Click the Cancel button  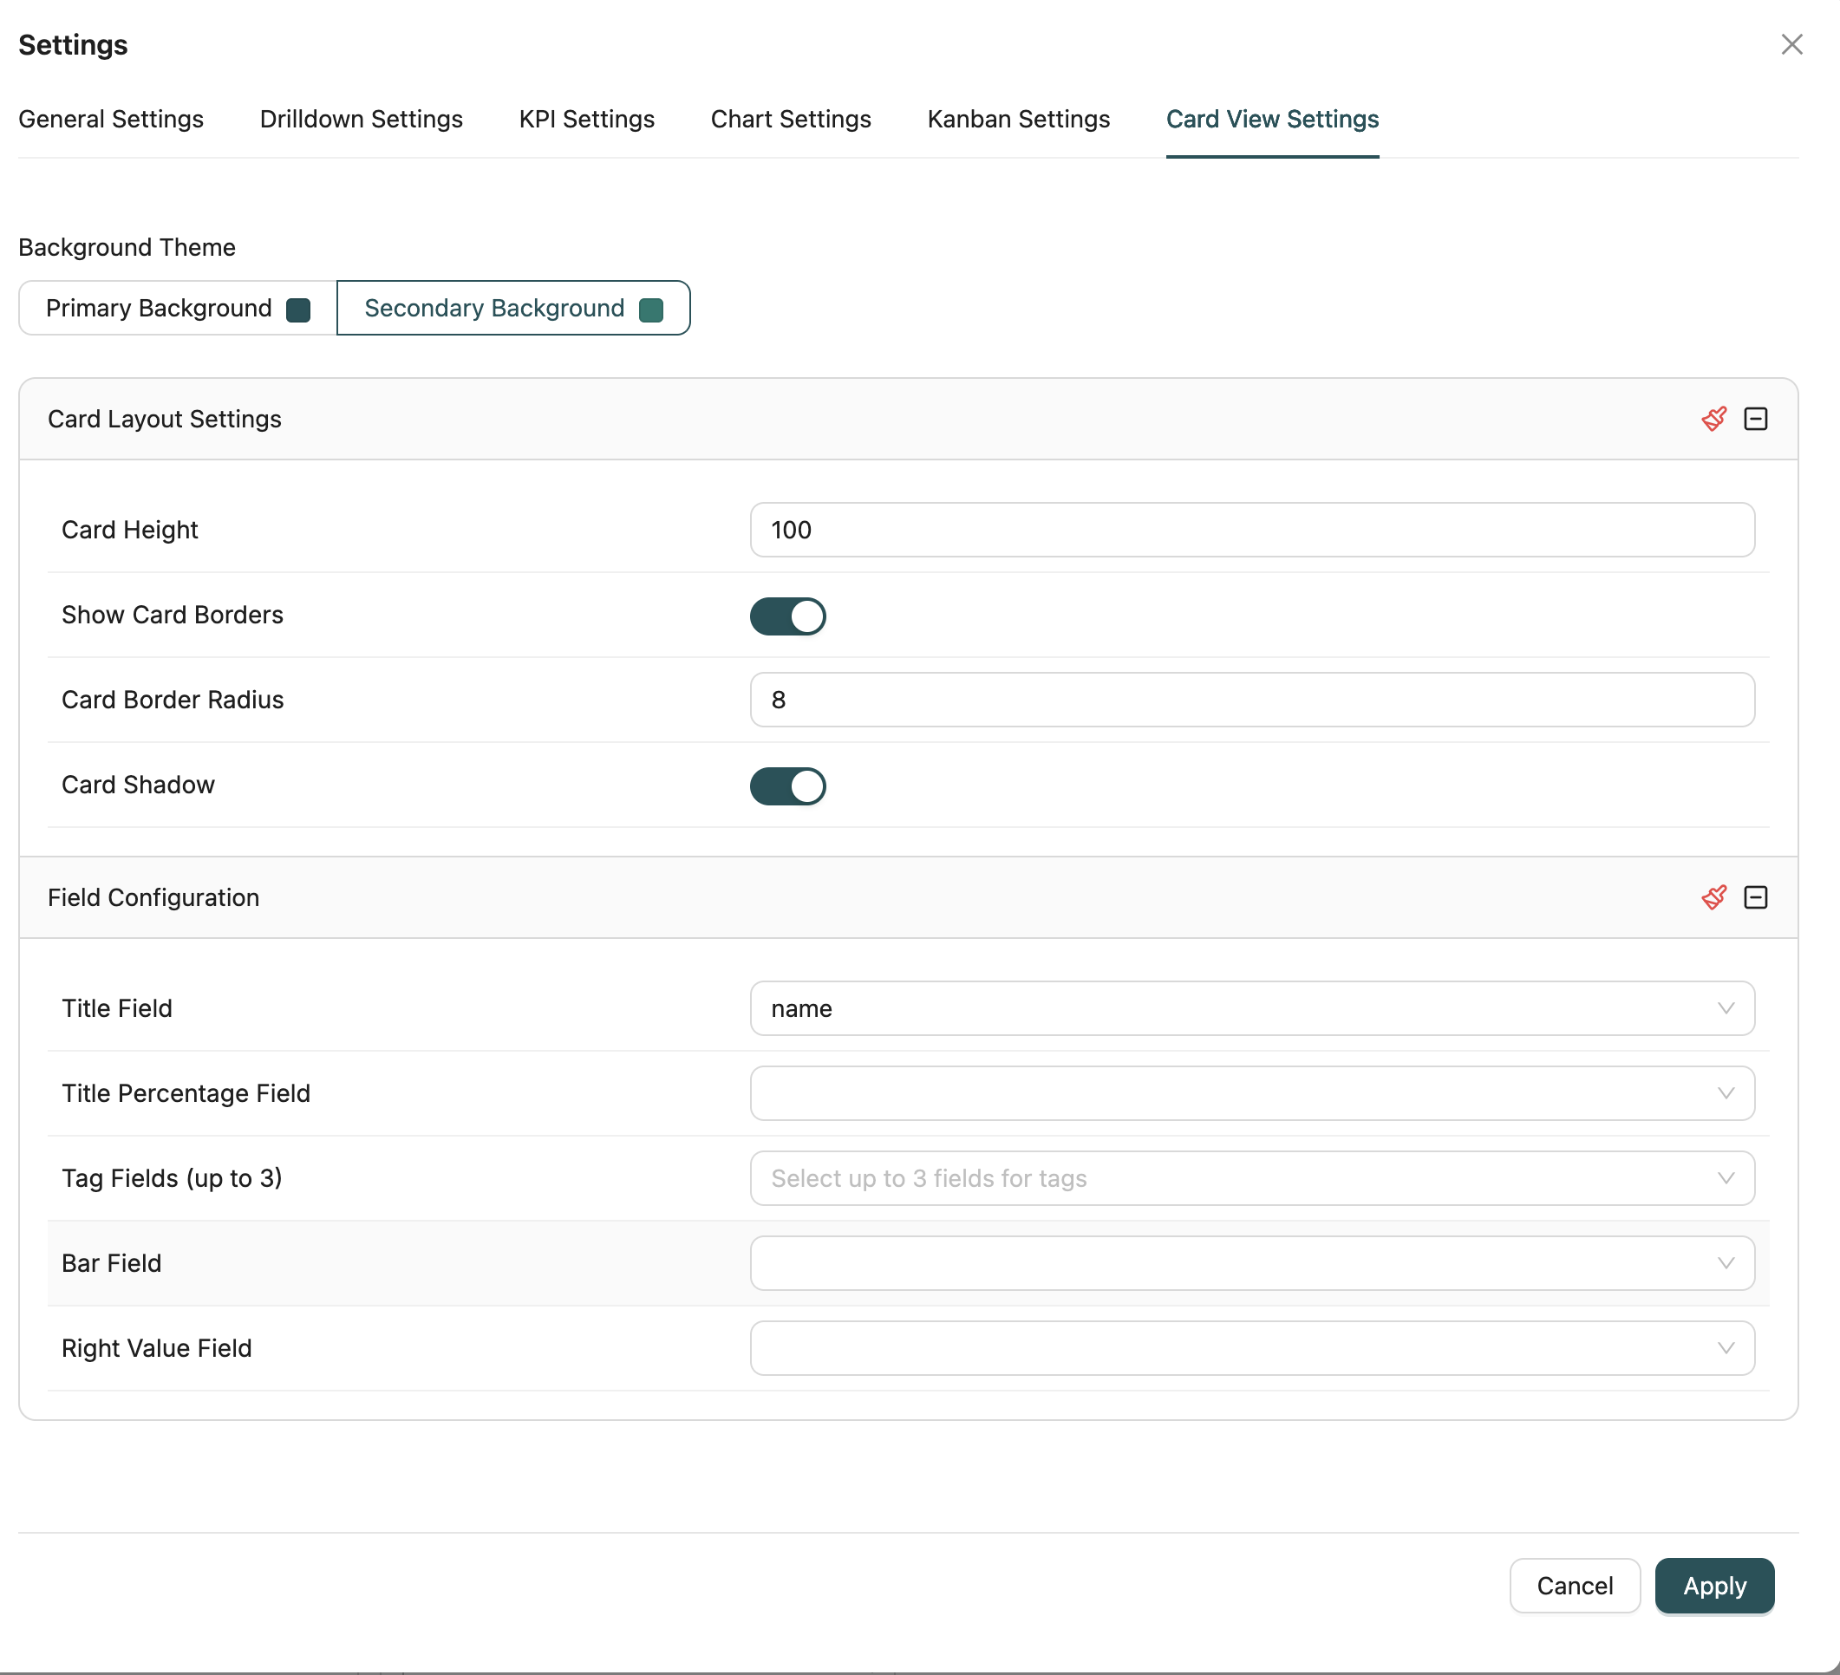click(x=1575, y=1587)
